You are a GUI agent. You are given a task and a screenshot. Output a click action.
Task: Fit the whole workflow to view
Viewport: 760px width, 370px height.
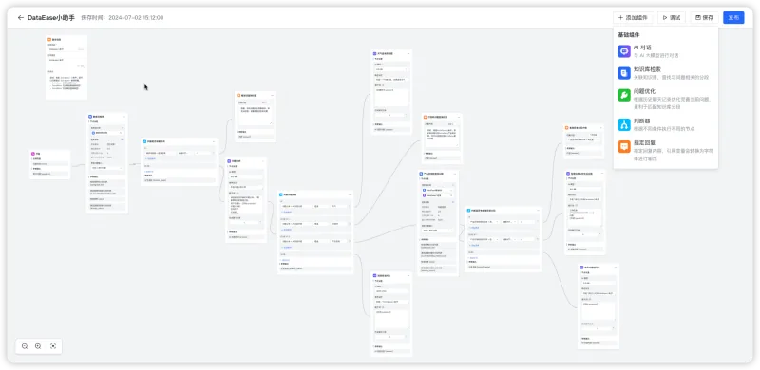pyautogui.click(x=53, y=346)
